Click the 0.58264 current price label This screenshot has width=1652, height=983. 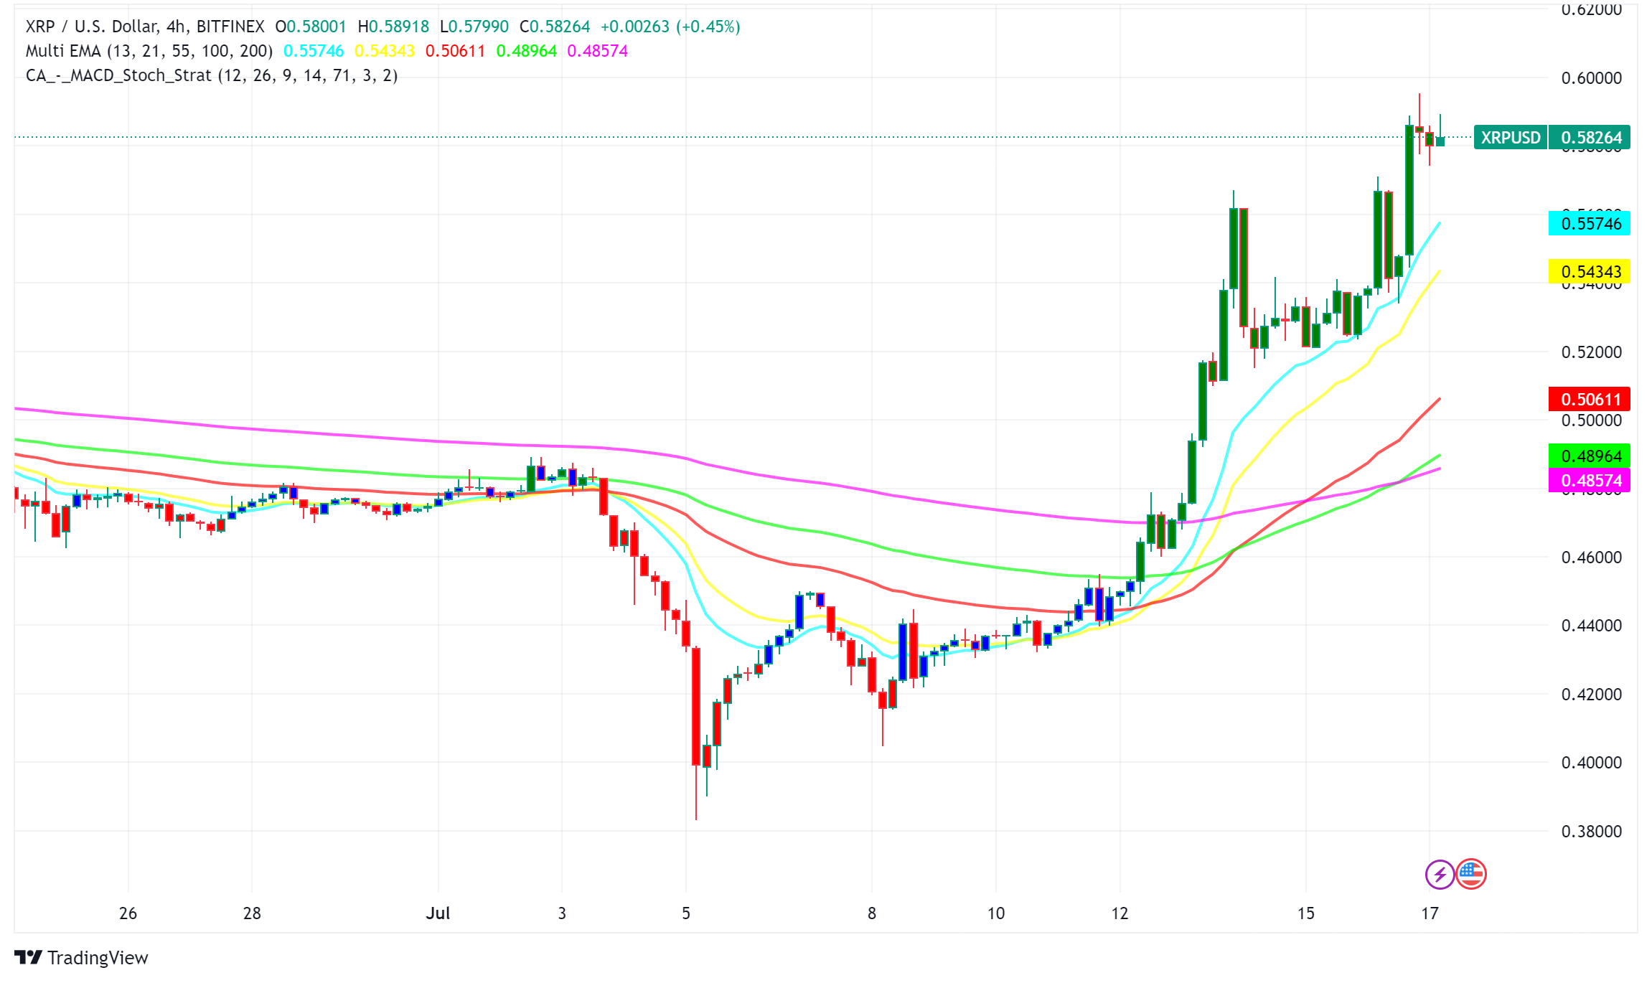[x=1590, y=137]
